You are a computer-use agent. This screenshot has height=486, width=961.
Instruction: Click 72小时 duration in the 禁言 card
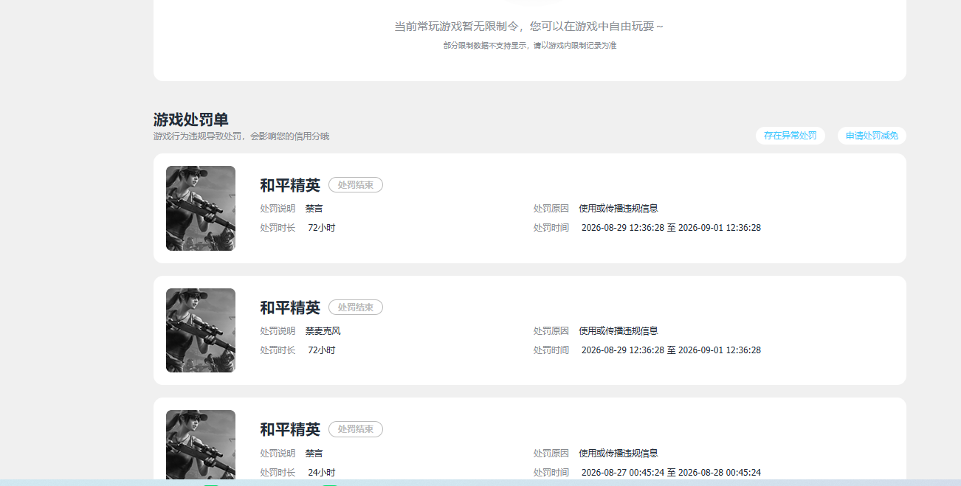point(322,228)
